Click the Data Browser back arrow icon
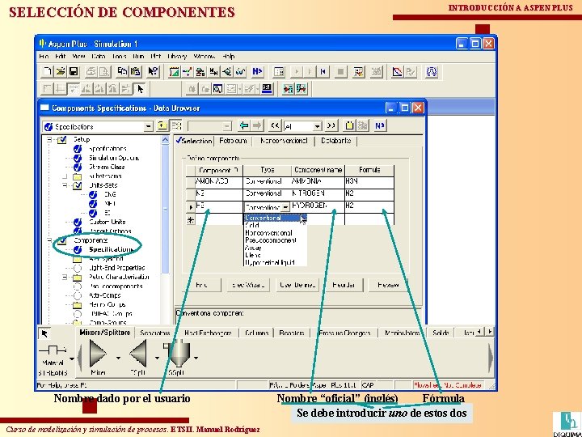Viewport: 582px width, 437px height. click(x=244, y=126)
